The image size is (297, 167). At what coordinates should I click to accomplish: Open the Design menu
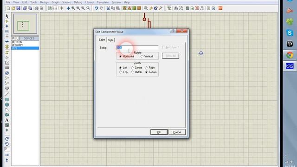pos(45,2)
